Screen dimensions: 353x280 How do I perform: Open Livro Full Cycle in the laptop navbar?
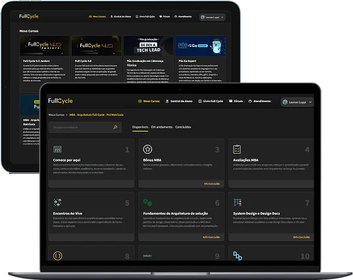pyautogui.click(x=213, y=102)
